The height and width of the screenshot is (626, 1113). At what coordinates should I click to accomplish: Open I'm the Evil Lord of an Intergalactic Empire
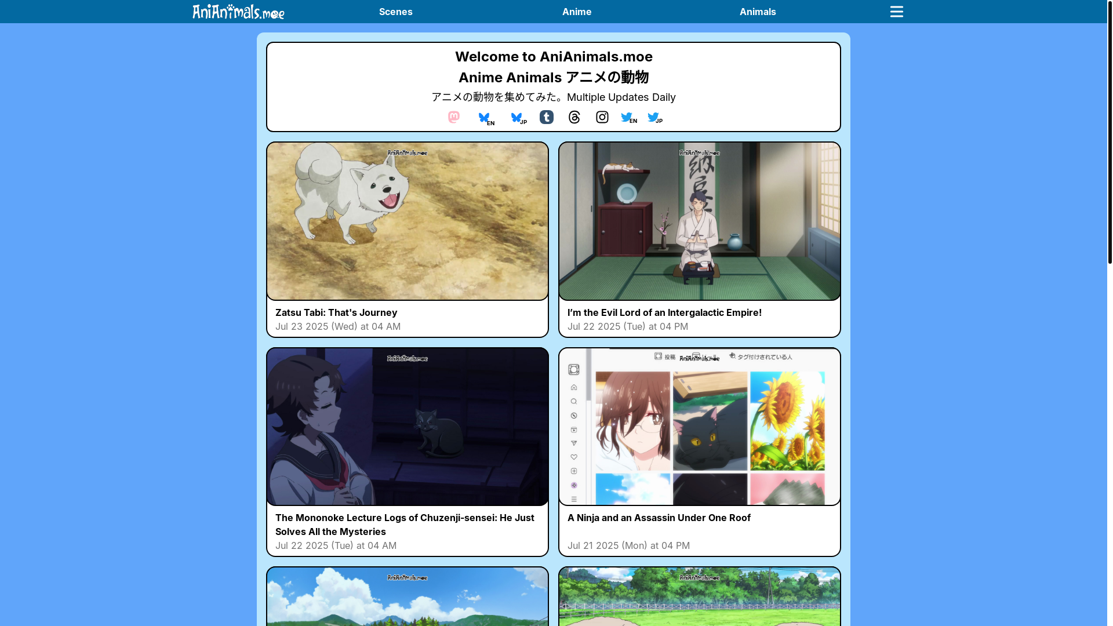click(x=664, y=312)
